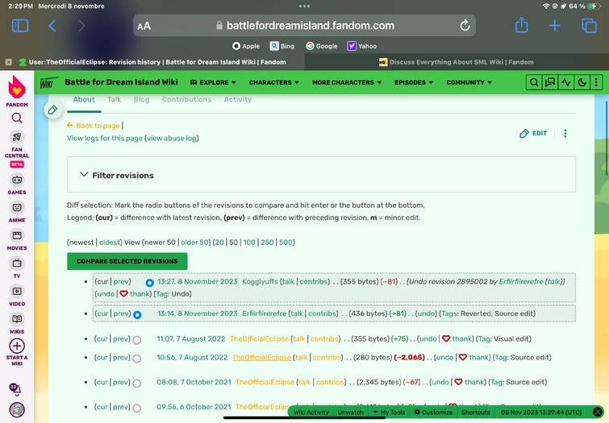Open the wiki search magnifier icon
Image resolution: width=609 pixels, height=423 pixels.
(x=534, y=82)
